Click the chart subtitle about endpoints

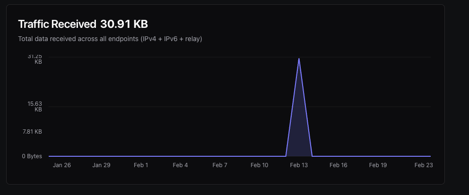[110, 39]
